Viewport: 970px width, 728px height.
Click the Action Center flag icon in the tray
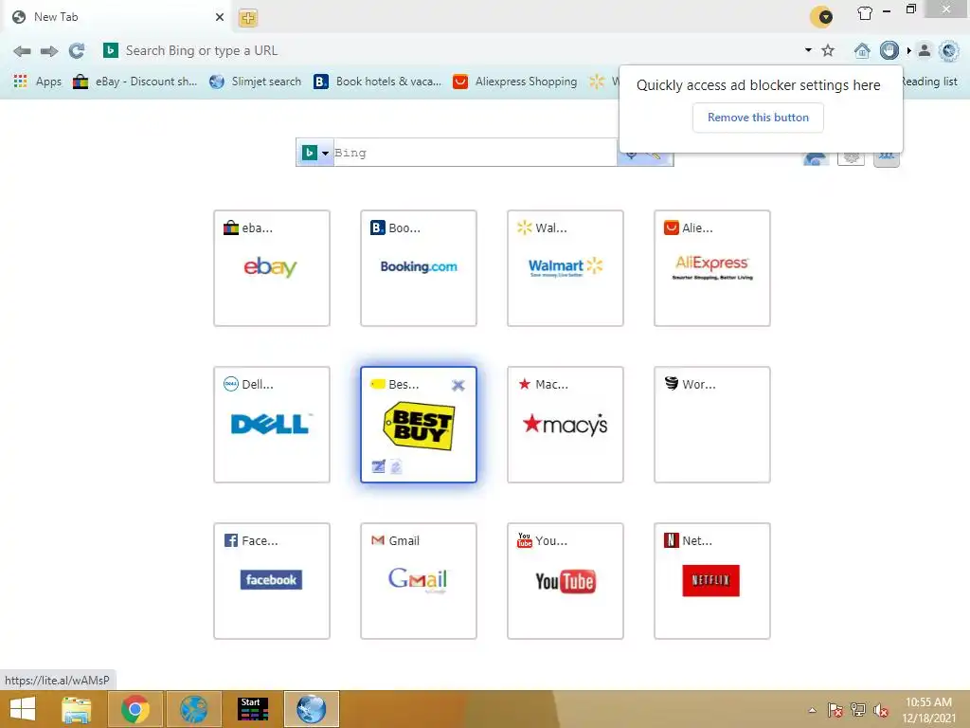point(835,710)
